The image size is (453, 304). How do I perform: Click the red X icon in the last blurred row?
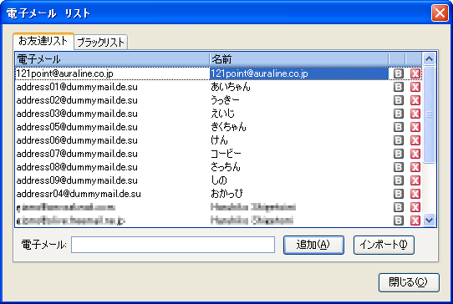coord(415,220)
